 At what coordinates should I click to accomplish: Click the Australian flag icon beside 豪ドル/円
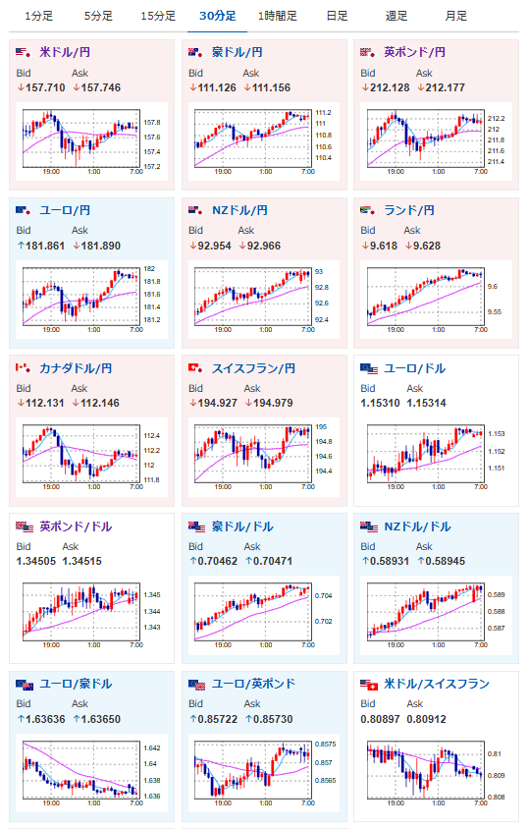196,52
